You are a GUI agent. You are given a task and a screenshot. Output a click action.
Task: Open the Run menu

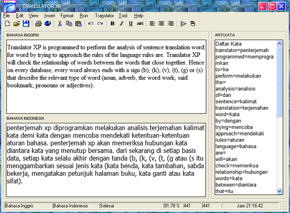(84, 16)
